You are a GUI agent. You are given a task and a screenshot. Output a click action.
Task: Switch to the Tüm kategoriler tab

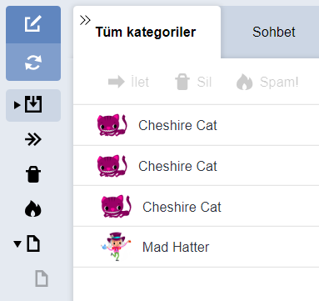(x=147, y=32)
